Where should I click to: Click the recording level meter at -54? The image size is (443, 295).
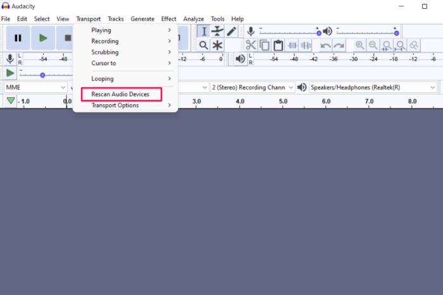[43, 59]
